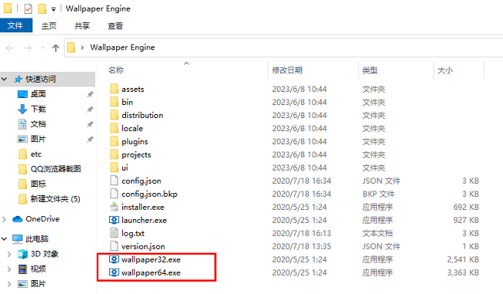
Task: Click the 3,363 KB size cell
Action: click(463, 272)
